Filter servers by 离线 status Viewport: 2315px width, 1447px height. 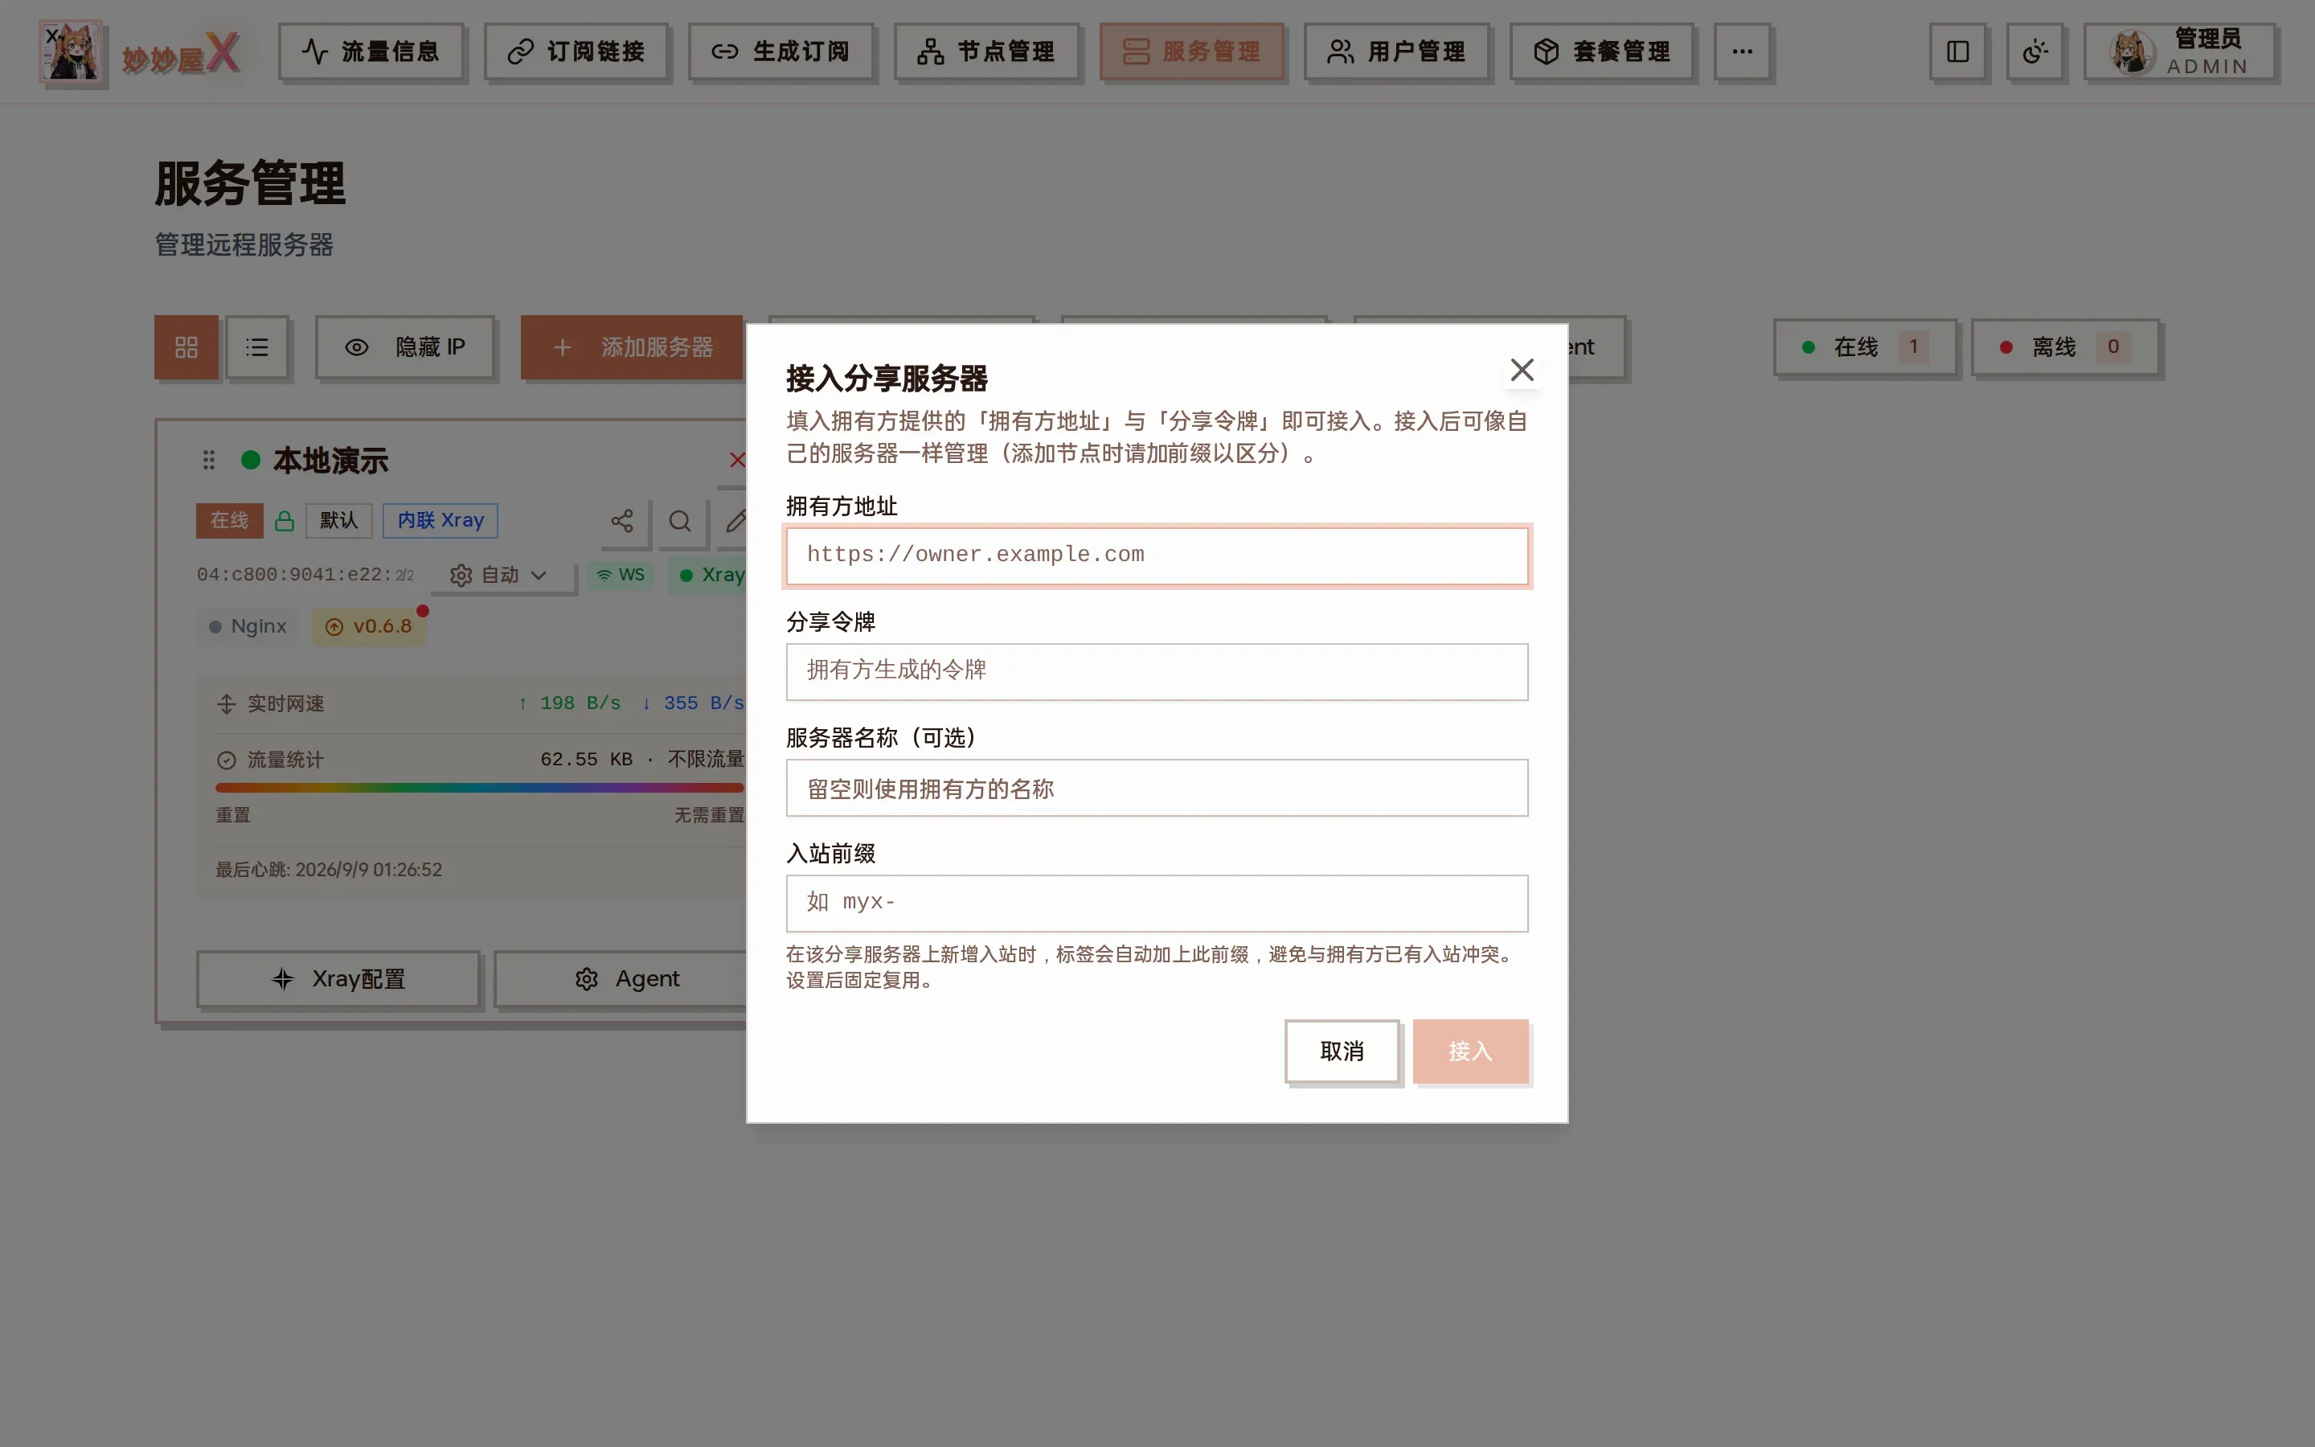coord(2064,346)
